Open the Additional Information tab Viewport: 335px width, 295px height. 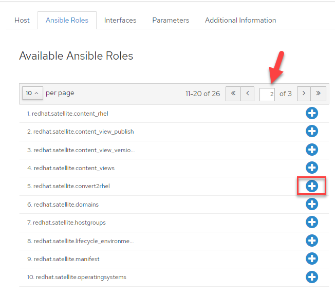coord(240,20)
